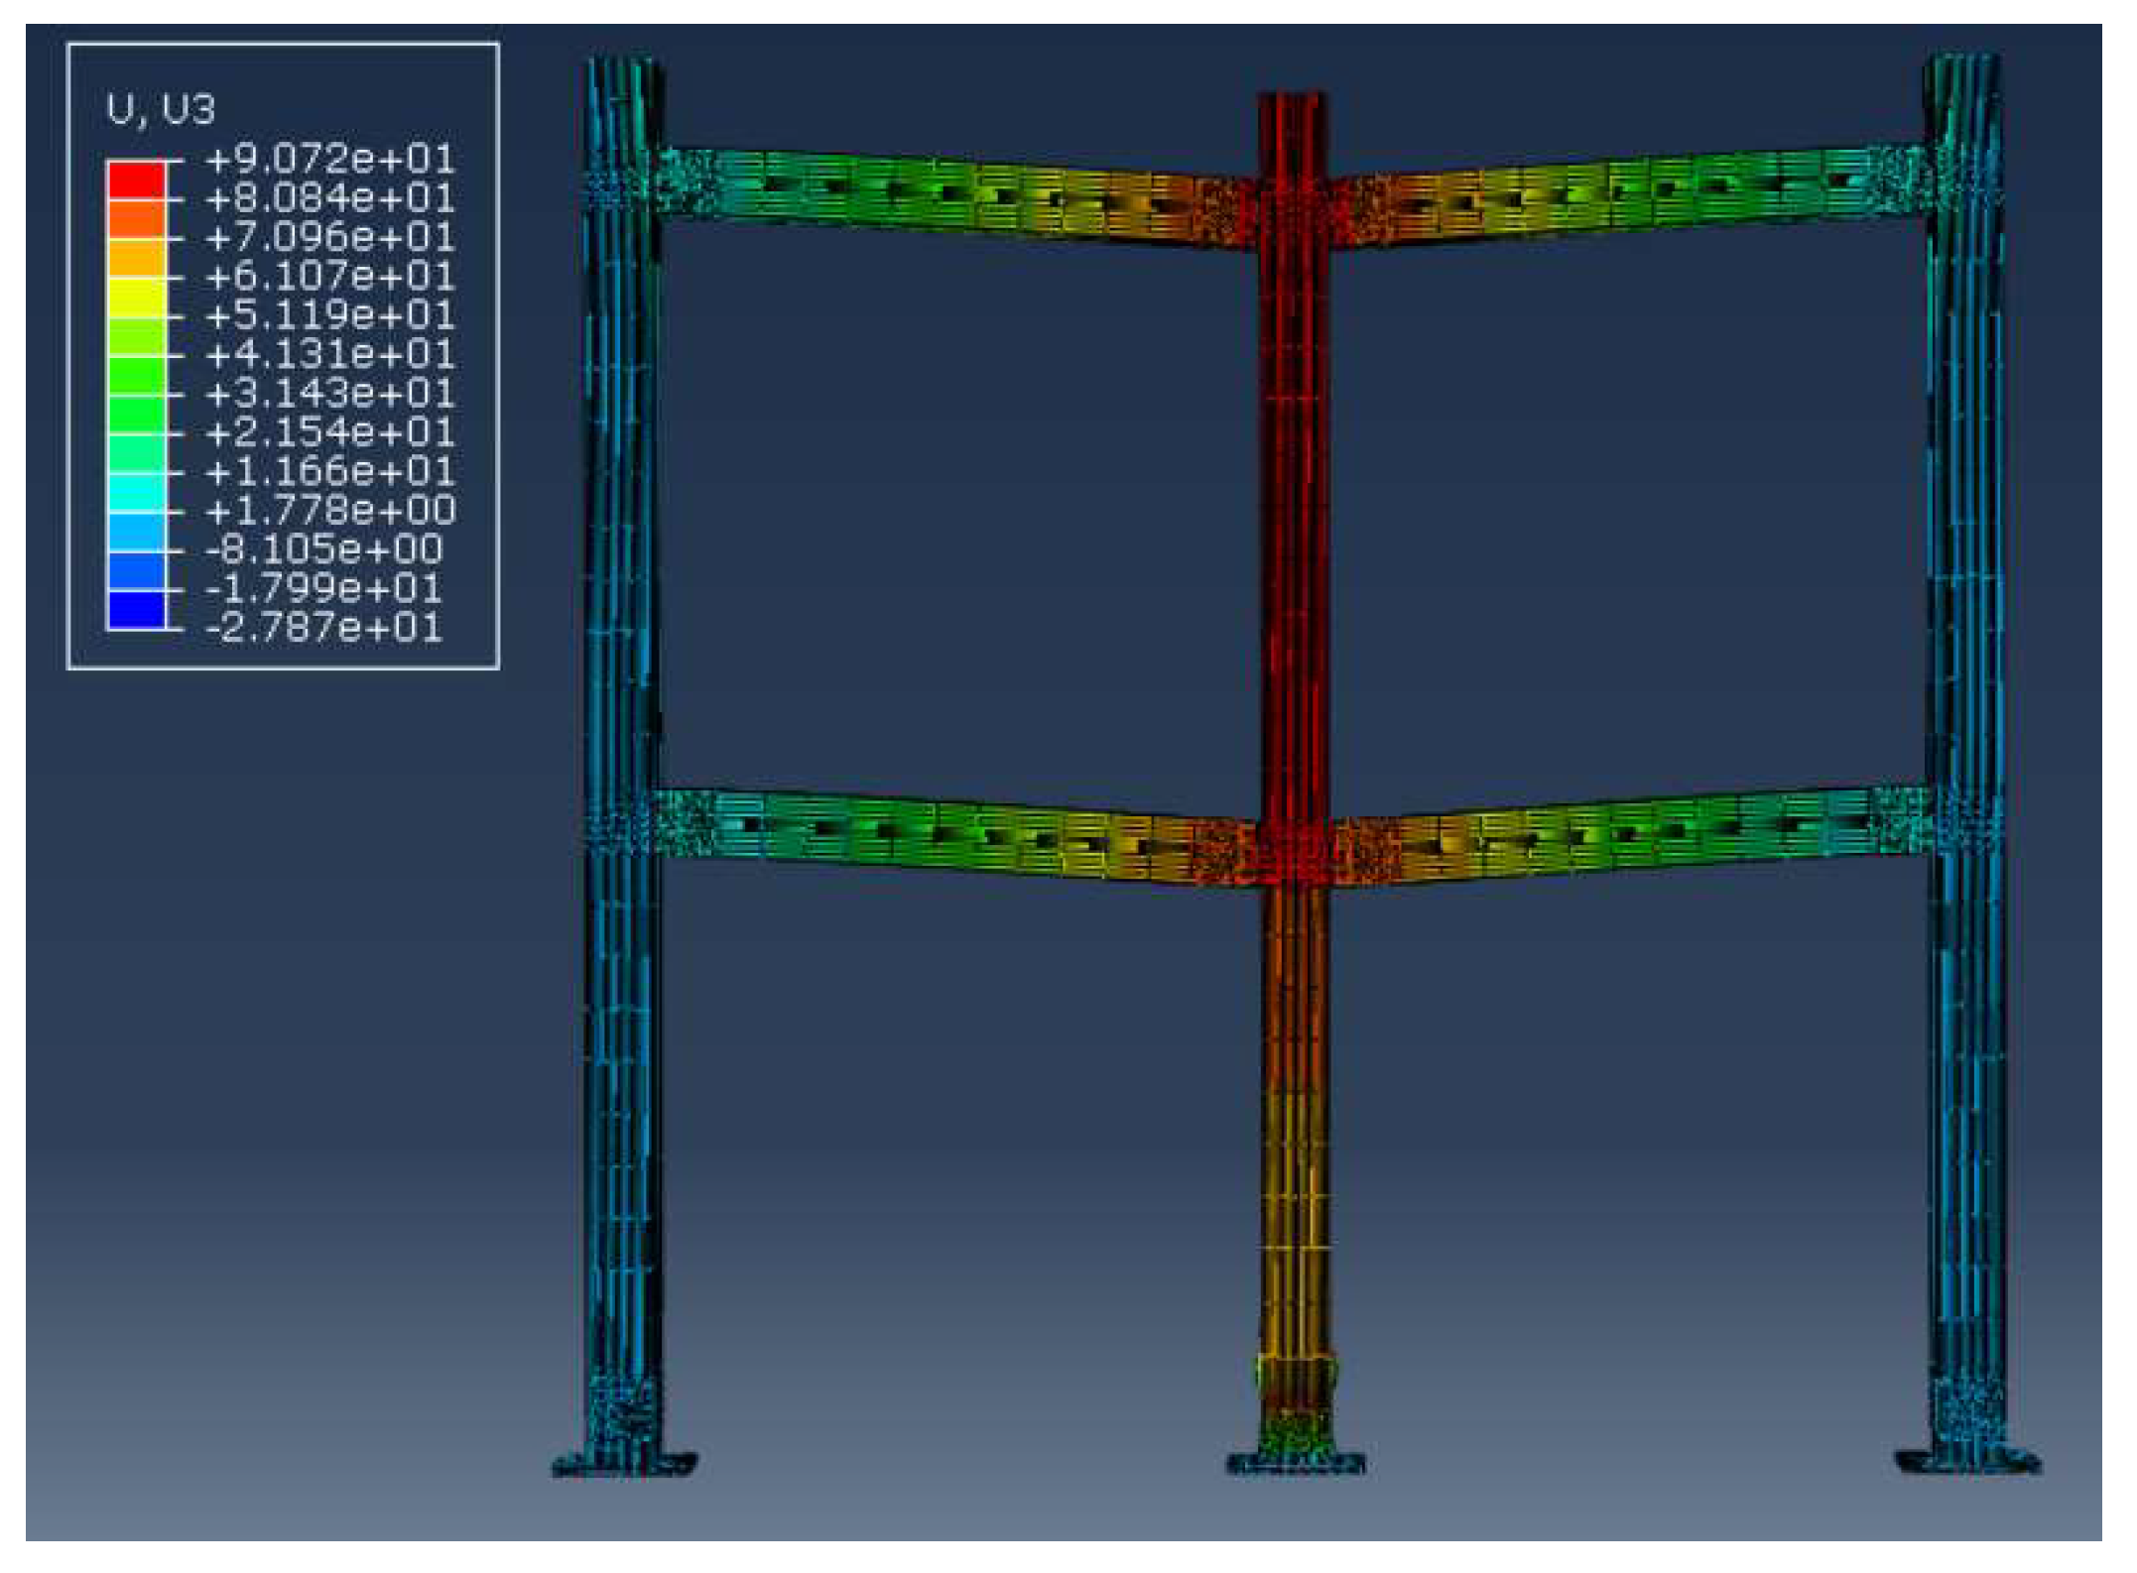Pick the upper right beam

[x=1627, y=190]
